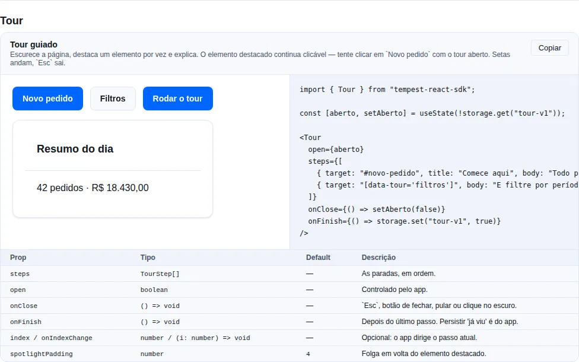Click the index / onIndexChange prop cell
The width and height of the screenshot is (579, 362).
[51, 338]
